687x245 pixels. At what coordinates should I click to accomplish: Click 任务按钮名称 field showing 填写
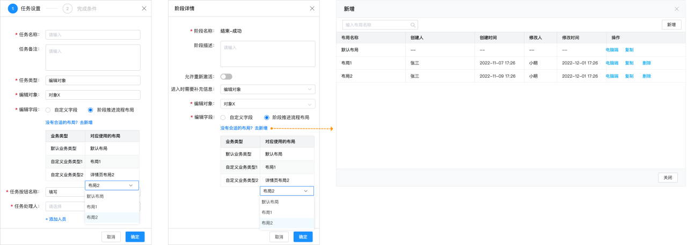(x=93, y=191)
